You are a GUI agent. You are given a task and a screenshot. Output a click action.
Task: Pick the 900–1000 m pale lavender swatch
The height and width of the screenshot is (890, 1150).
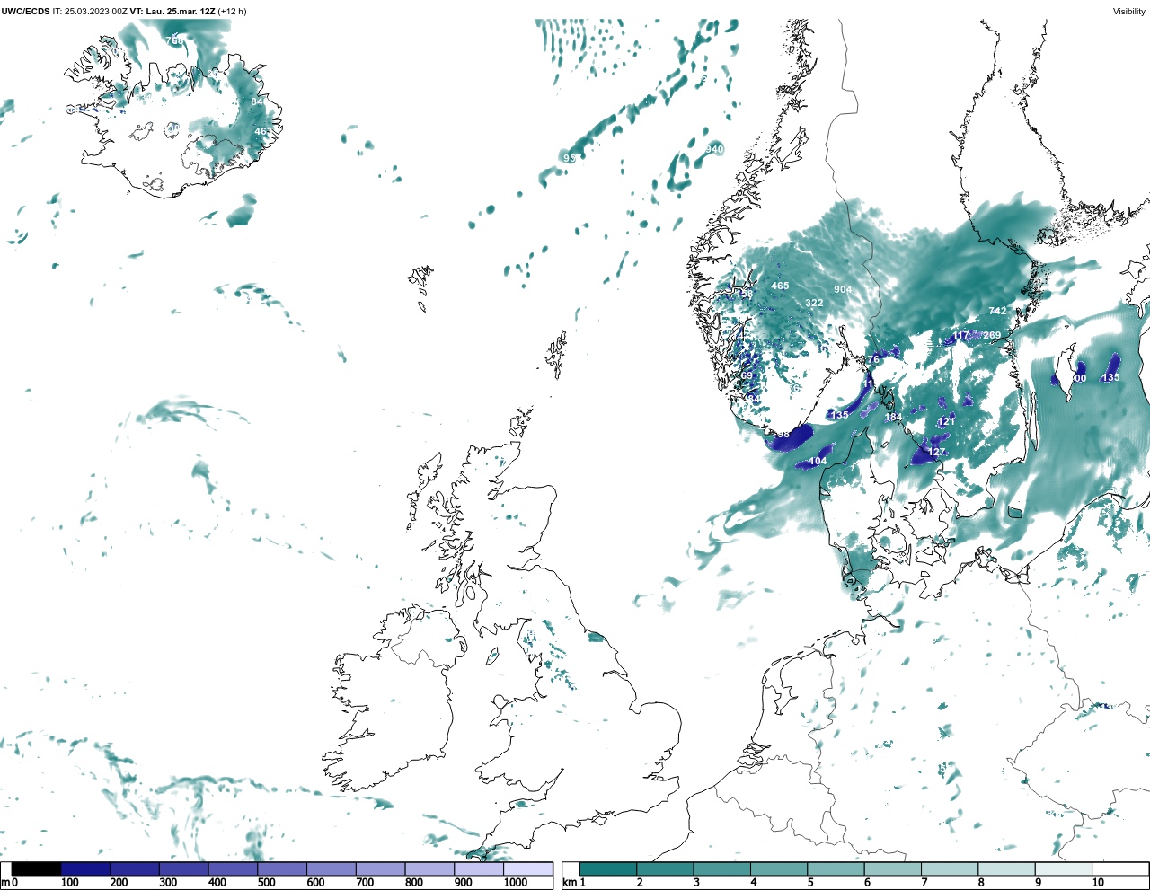pyautogui.click(x=479, y=869)
